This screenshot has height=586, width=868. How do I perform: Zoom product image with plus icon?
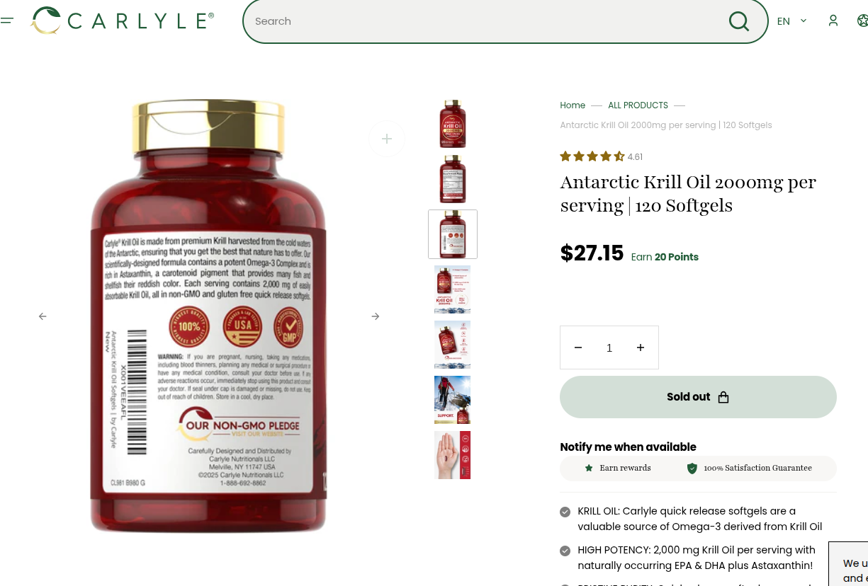(x=387, y=139)
